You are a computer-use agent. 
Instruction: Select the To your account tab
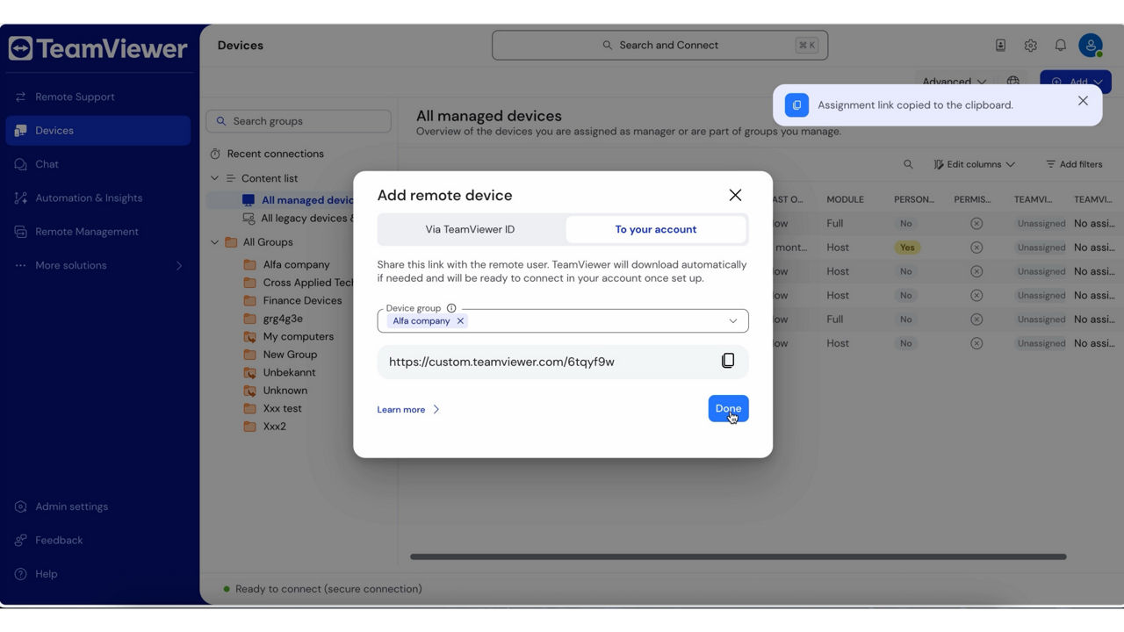pyautogui.click(x=656, y=229)
